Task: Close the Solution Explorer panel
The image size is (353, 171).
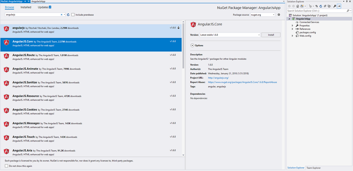Action: click(350, 2)
